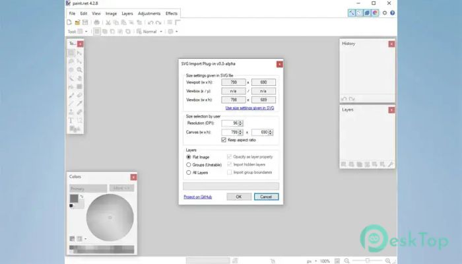Select the Gradient tool
The width and height of the screenshot is (462, 264).
[x=79, y=86]
